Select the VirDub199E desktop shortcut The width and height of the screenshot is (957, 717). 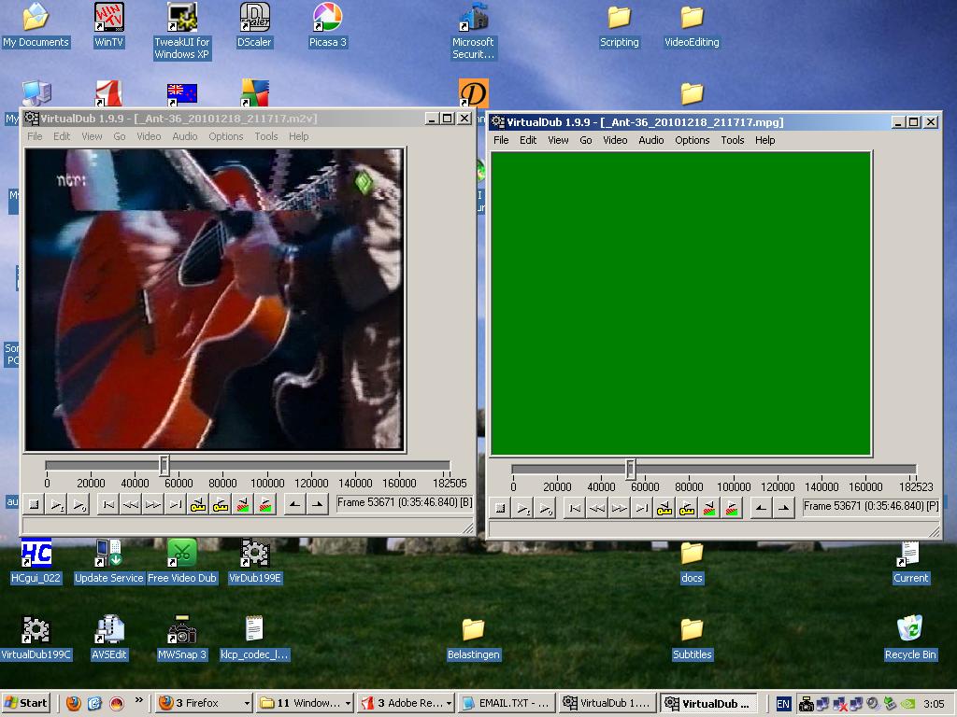(x=255, y=561)
